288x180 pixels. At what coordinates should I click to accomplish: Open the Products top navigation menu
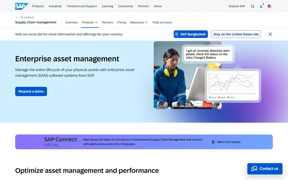[38, 6]
